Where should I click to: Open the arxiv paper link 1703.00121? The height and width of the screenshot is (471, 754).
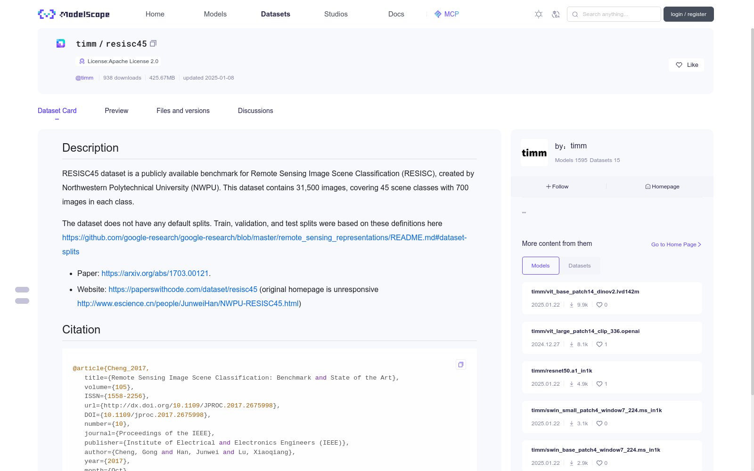pos(155,273)
